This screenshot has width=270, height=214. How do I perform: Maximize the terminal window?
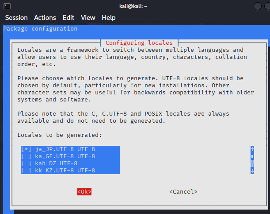click(x=267, y=6)
